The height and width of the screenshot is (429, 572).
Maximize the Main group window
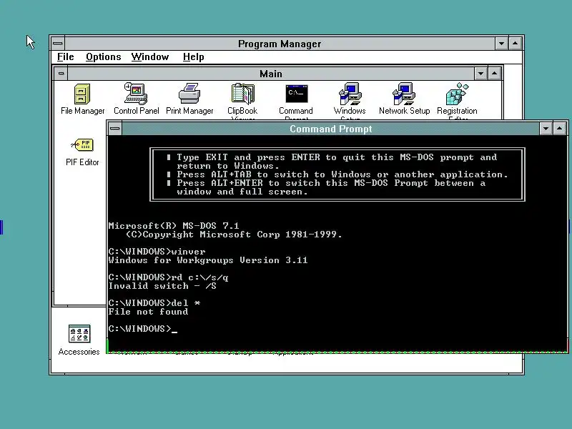pyautogui.click(x=494, y=74)
